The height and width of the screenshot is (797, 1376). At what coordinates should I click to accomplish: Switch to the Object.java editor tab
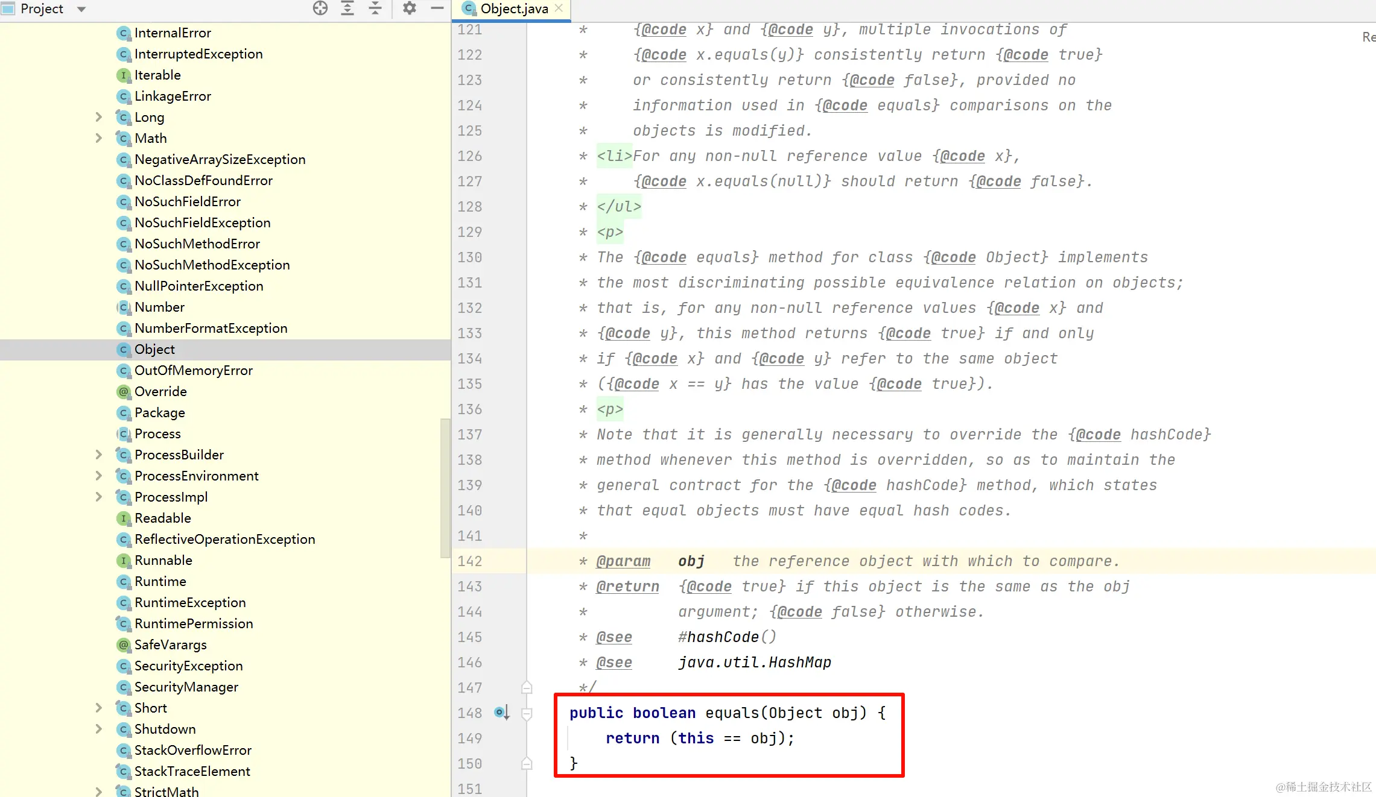pyautogui.click(x=513, y=8)
